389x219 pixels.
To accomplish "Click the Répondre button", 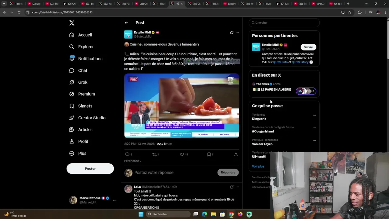I will [x=228, y=172].
